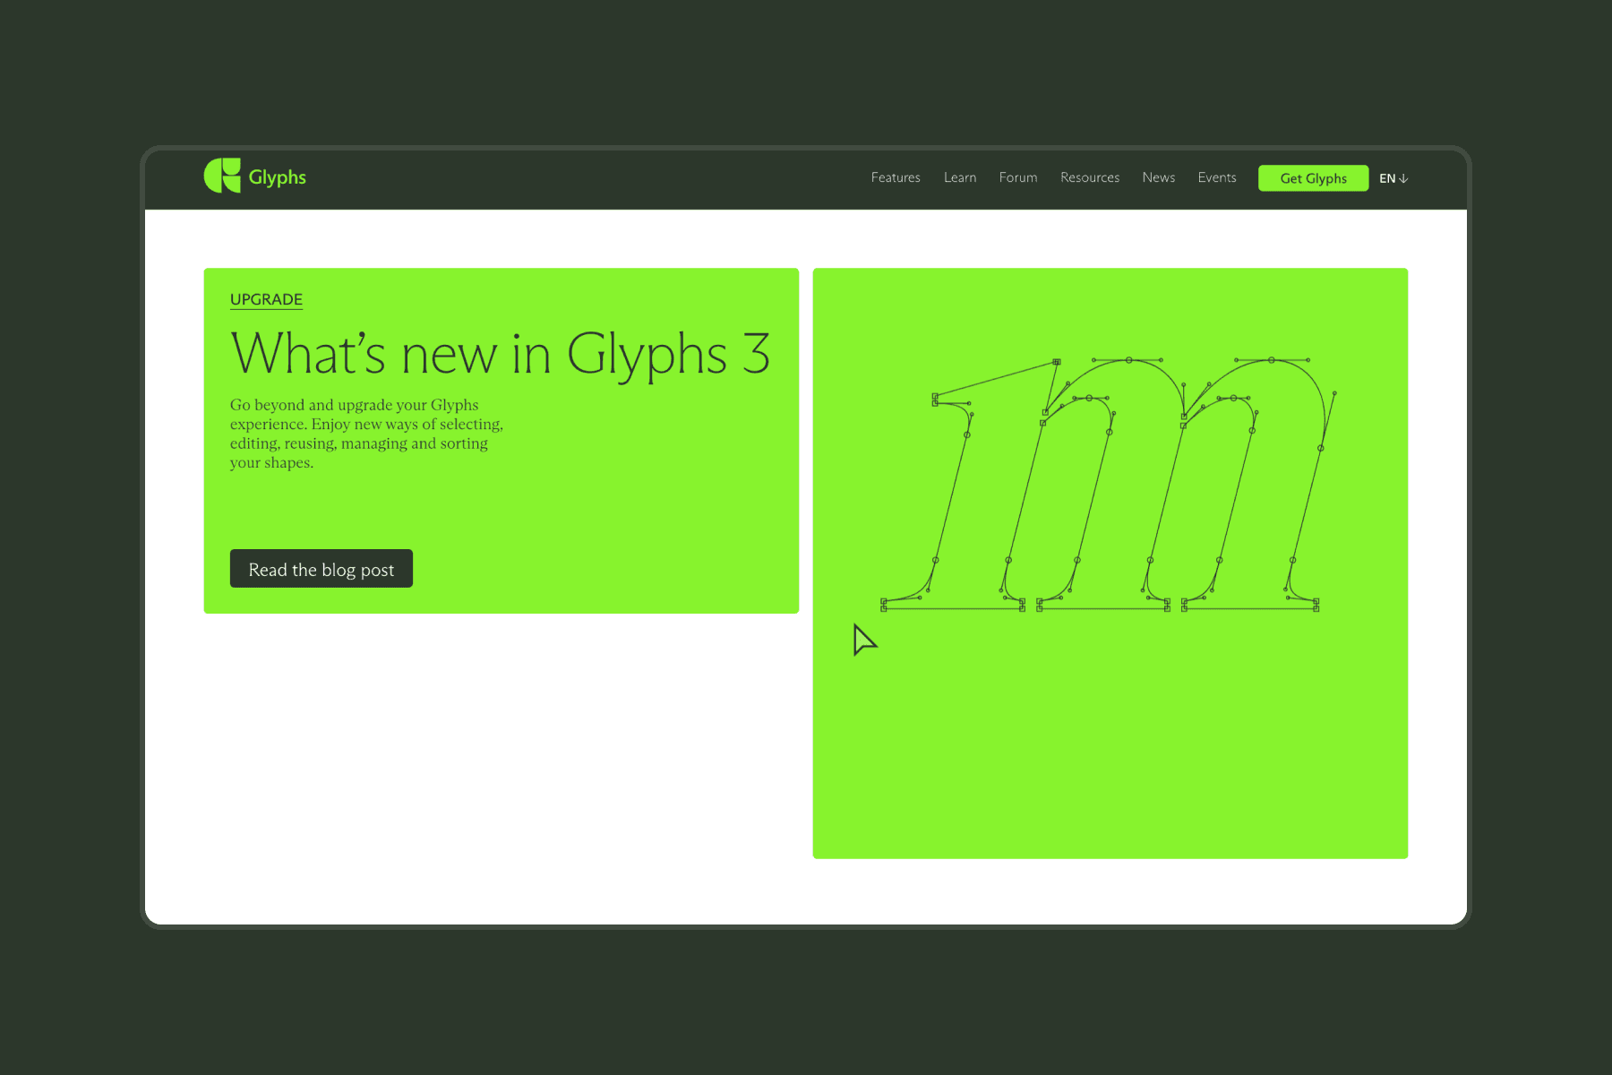The width and height of the screenshot is (1612, 1075).
Task: Click the Get Glyphs button
Action: click(1313, 178)
